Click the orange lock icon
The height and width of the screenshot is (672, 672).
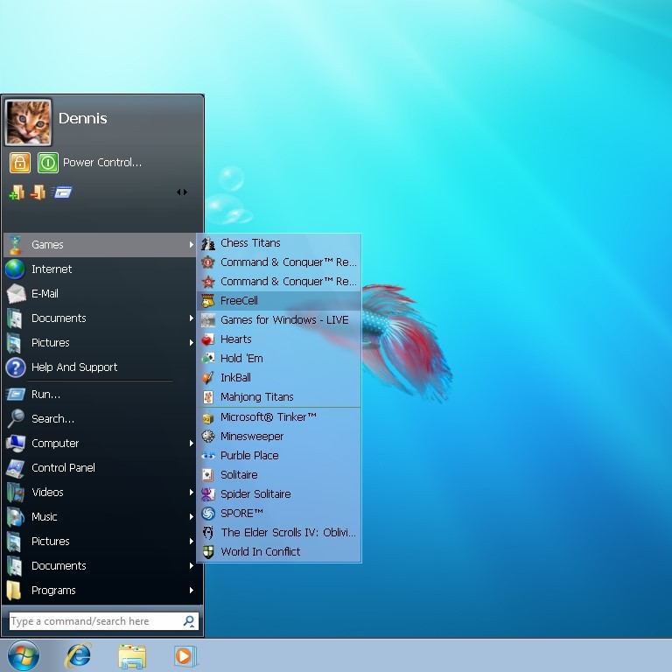(20, 162)
